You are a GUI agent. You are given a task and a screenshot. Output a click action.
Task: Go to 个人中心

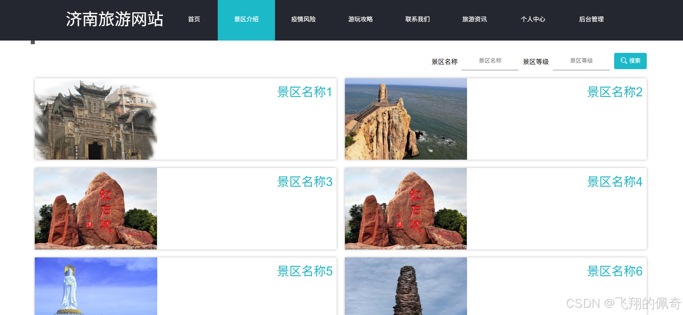coord(533,19)
